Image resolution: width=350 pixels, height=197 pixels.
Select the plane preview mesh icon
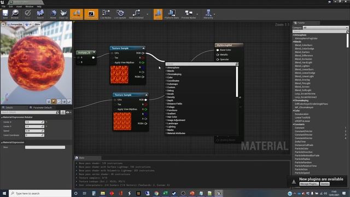(x=59, y=101)
